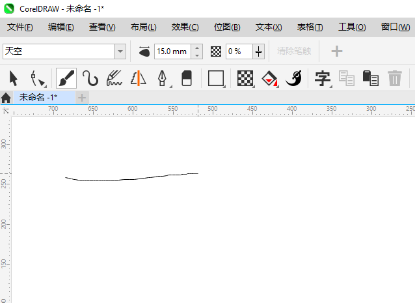Click the horizontal ruler at 500 mark
This screenshot has height=303, width=415.
pos(213,110)
